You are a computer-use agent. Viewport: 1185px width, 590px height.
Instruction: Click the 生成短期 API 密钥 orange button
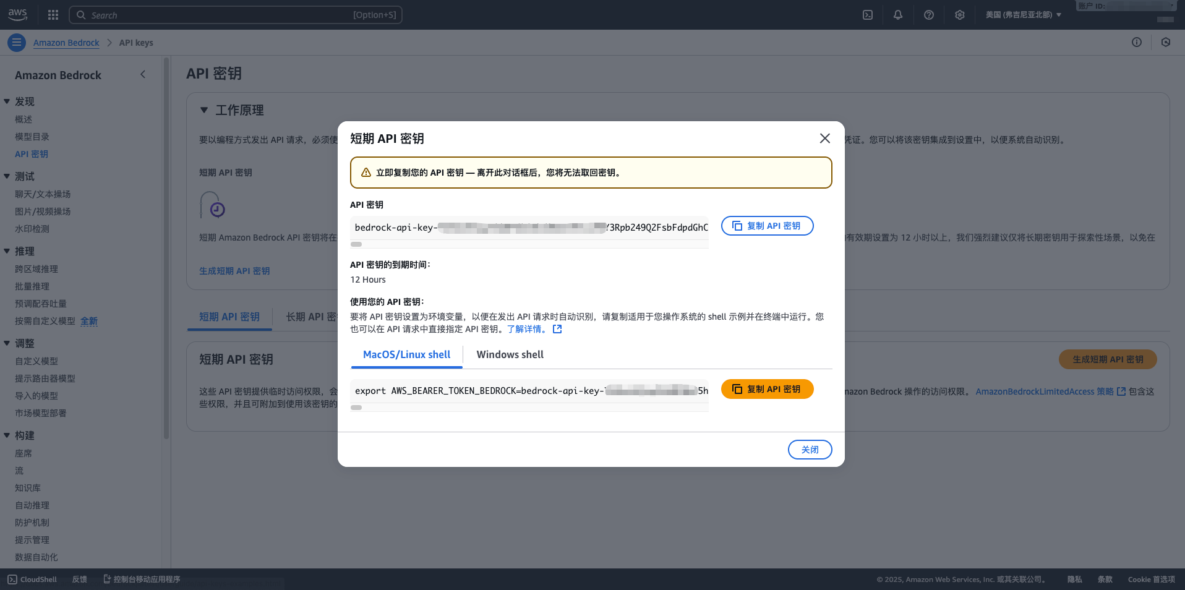(x=1107, y=359)
